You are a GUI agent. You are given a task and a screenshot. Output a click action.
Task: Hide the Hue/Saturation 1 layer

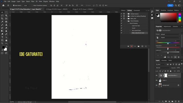157,76
